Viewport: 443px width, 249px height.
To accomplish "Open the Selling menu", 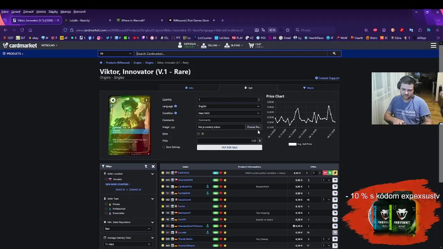I will click(x=210, y=45).
